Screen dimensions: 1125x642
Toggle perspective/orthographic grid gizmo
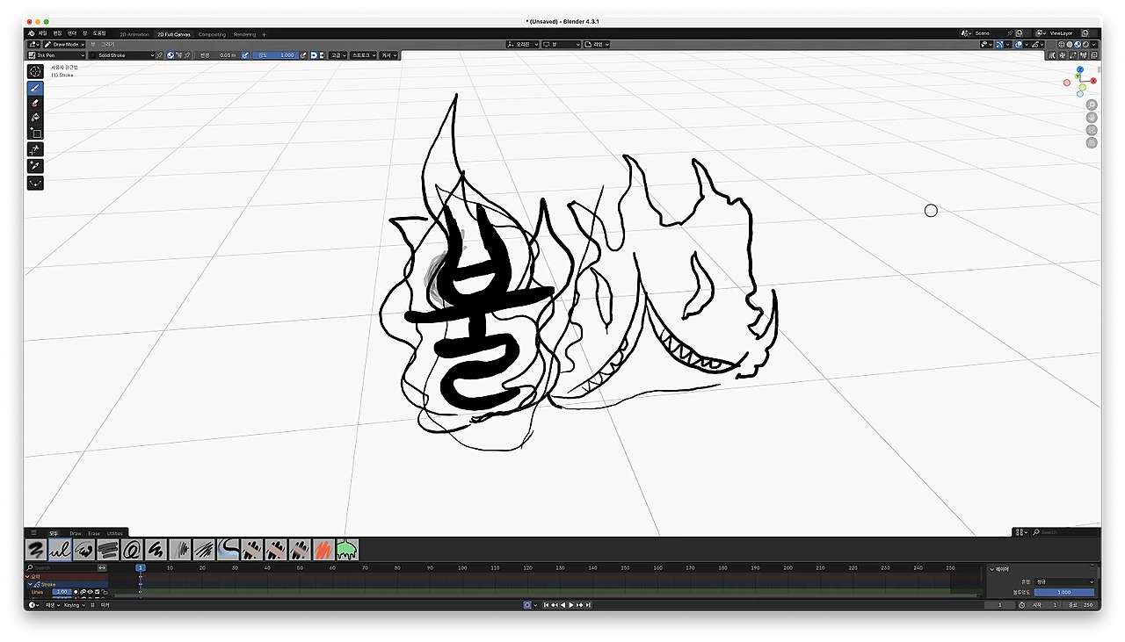1092,142
